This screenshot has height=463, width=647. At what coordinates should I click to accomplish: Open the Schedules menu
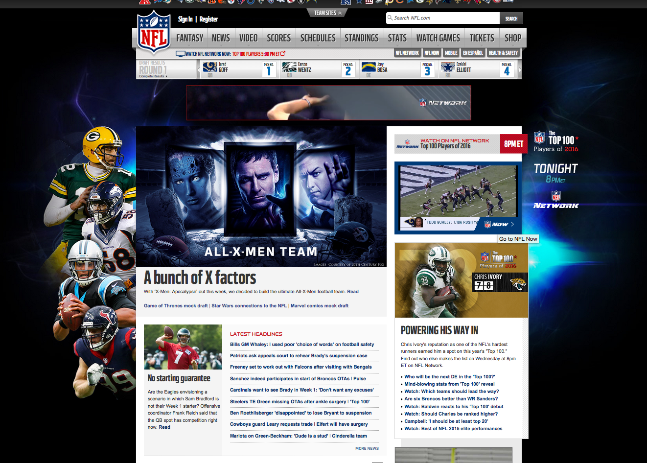318,38
